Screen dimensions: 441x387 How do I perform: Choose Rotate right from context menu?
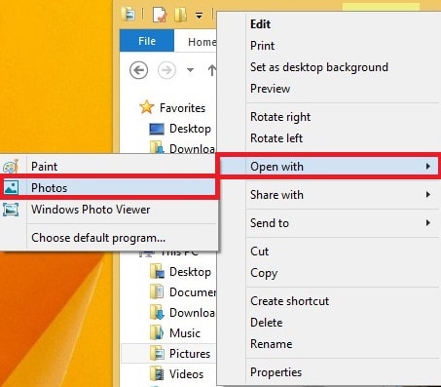click(x=280, y=117)
